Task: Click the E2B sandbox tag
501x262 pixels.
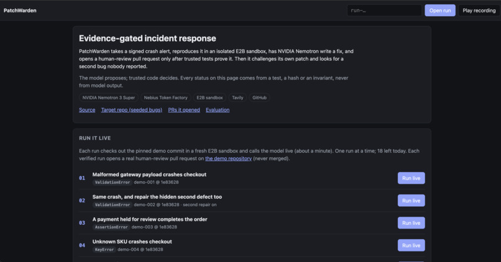Action: [209, 97]
